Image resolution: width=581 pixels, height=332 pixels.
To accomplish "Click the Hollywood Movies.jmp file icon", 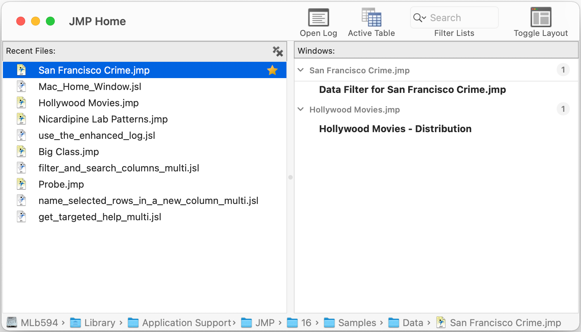I will click(x=21, y=103).
